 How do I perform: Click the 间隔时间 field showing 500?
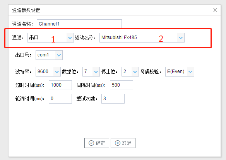pos(122,85)
